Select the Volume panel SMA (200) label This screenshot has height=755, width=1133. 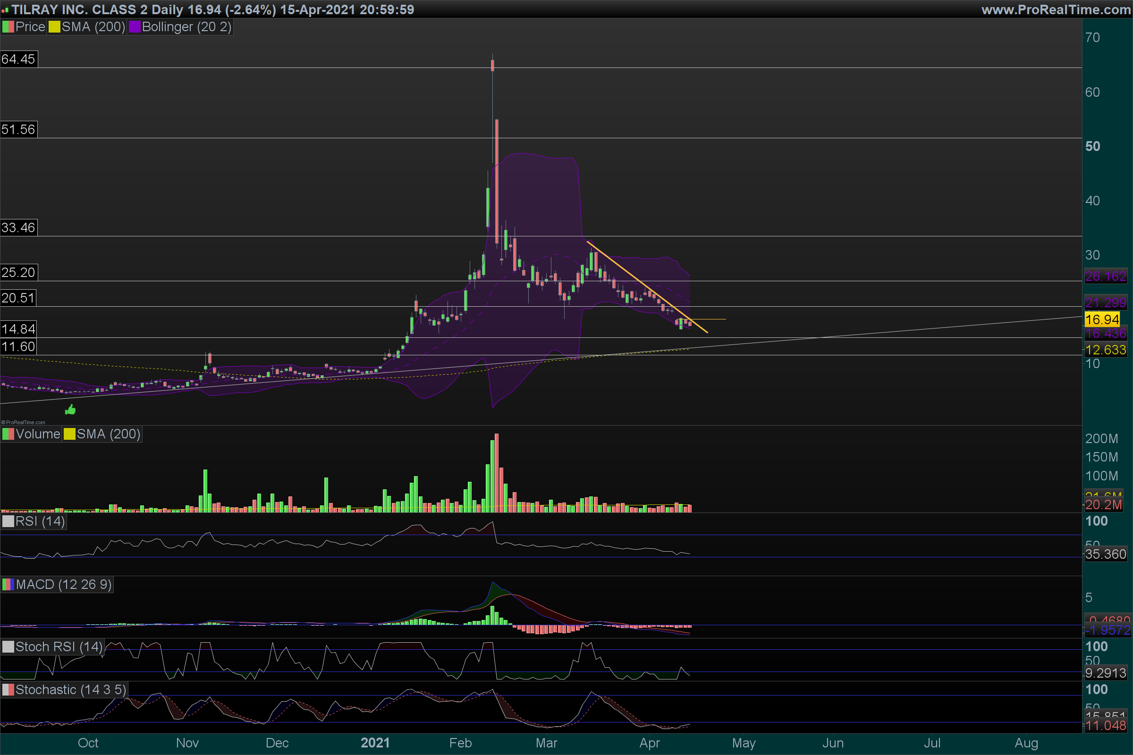click(108, 434)
